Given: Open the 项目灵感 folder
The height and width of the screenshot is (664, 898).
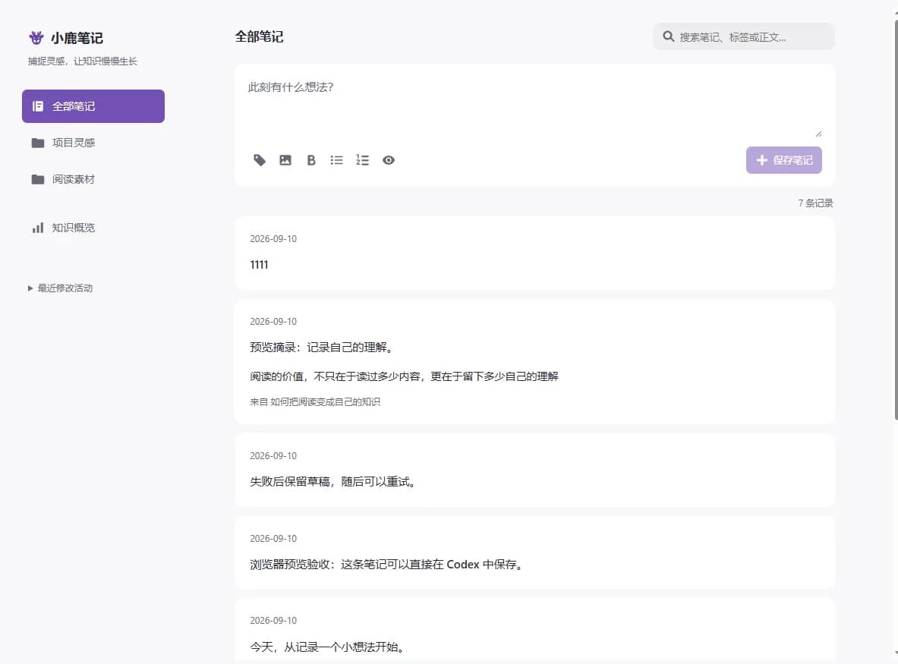Looking at the screenshot, I should click(93, 143).
